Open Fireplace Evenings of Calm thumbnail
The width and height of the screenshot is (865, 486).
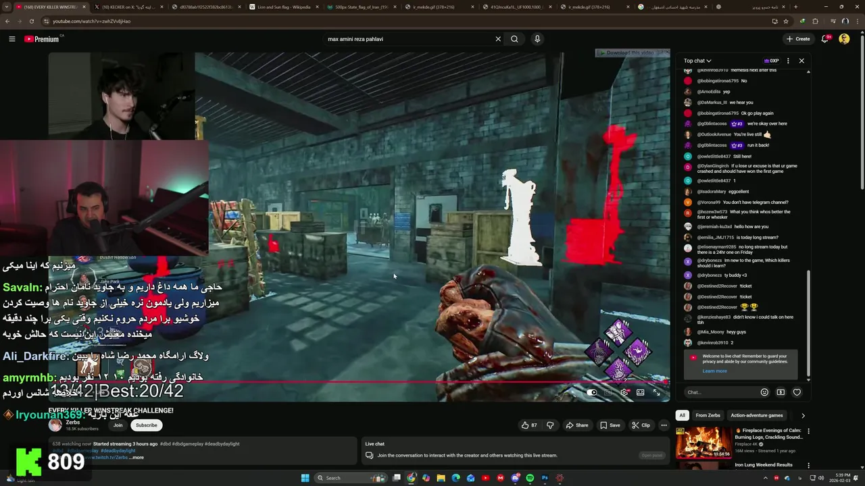tap(703, 442)
